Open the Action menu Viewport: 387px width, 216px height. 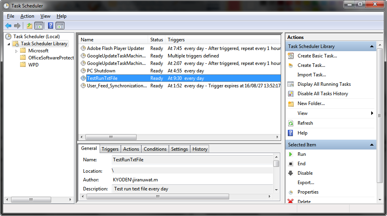pos(27,16)
